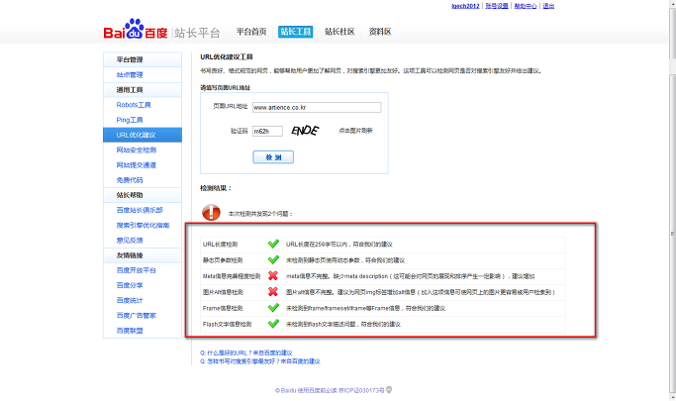Select the 站长工具 nav tab
The width and height of the screenshot is (676, 401).
[295, 32]
